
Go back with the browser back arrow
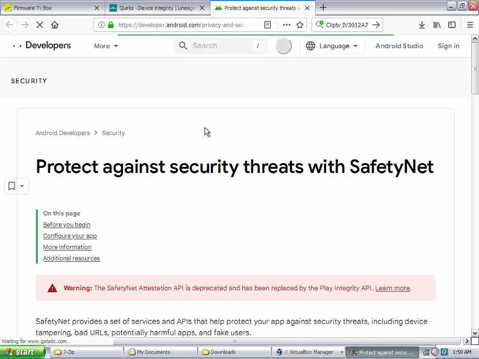[x=9, y=25]
